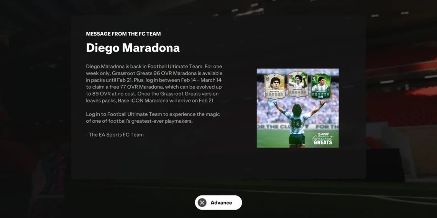Click Maradona's raised left hand in photo
This screenshot has width=437, height=218.
coord(276,104)
